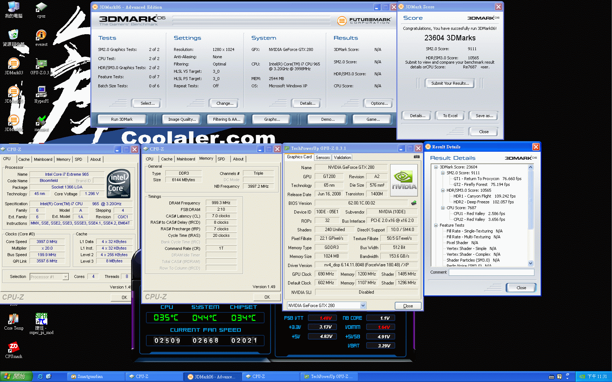This screenshot has width=612, height=382.
Task: Click the NVIDIA logo in GPU-Z
Action: [x=404, y=180]
